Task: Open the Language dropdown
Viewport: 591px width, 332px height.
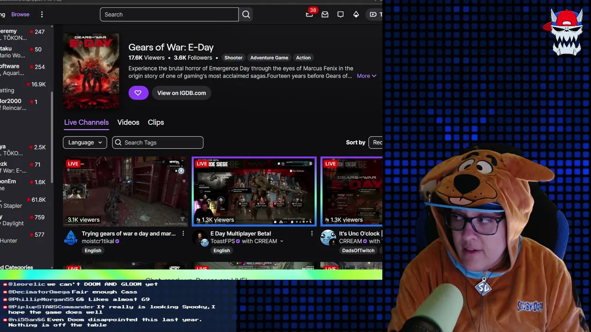Action: tap(85, 142)
